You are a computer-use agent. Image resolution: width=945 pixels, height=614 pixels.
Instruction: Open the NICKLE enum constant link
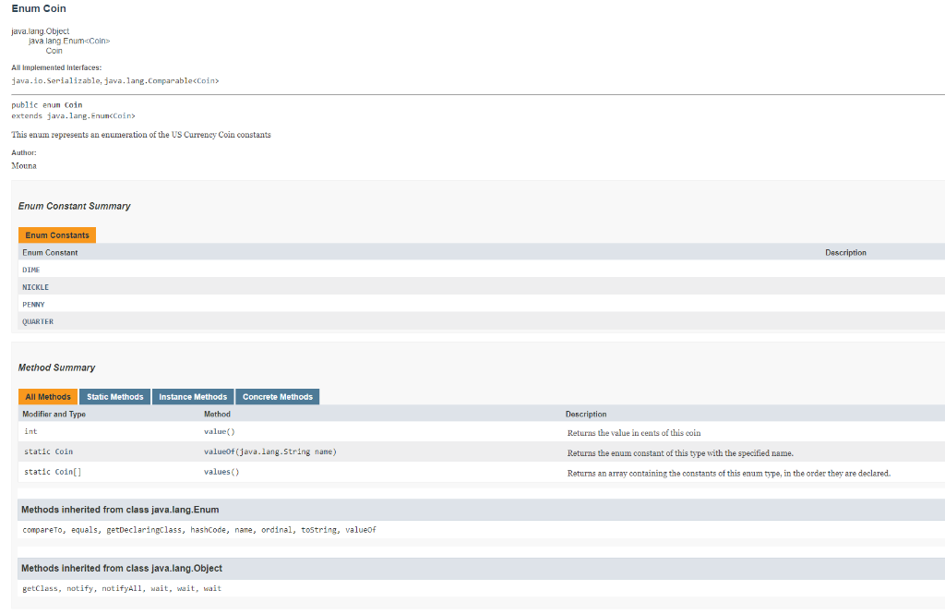click(x=36, y=287)
